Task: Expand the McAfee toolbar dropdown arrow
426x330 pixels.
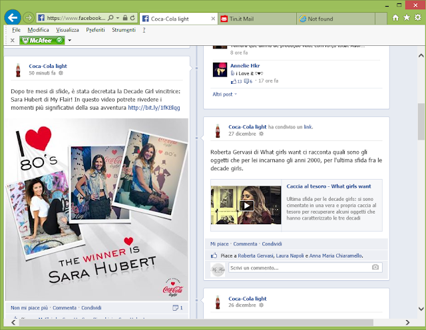Action: 70,41
